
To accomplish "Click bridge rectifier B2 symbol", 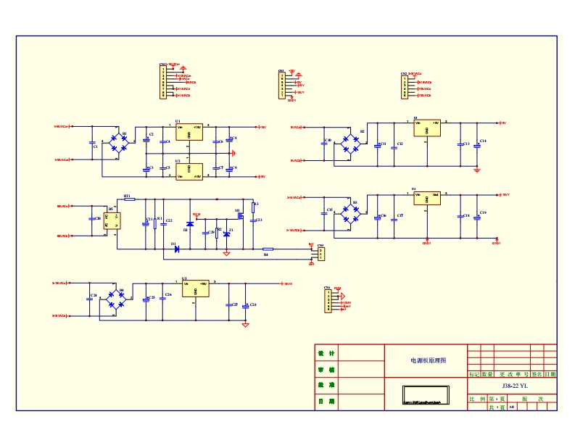I will pyautogui.click(x=351, y=142).
